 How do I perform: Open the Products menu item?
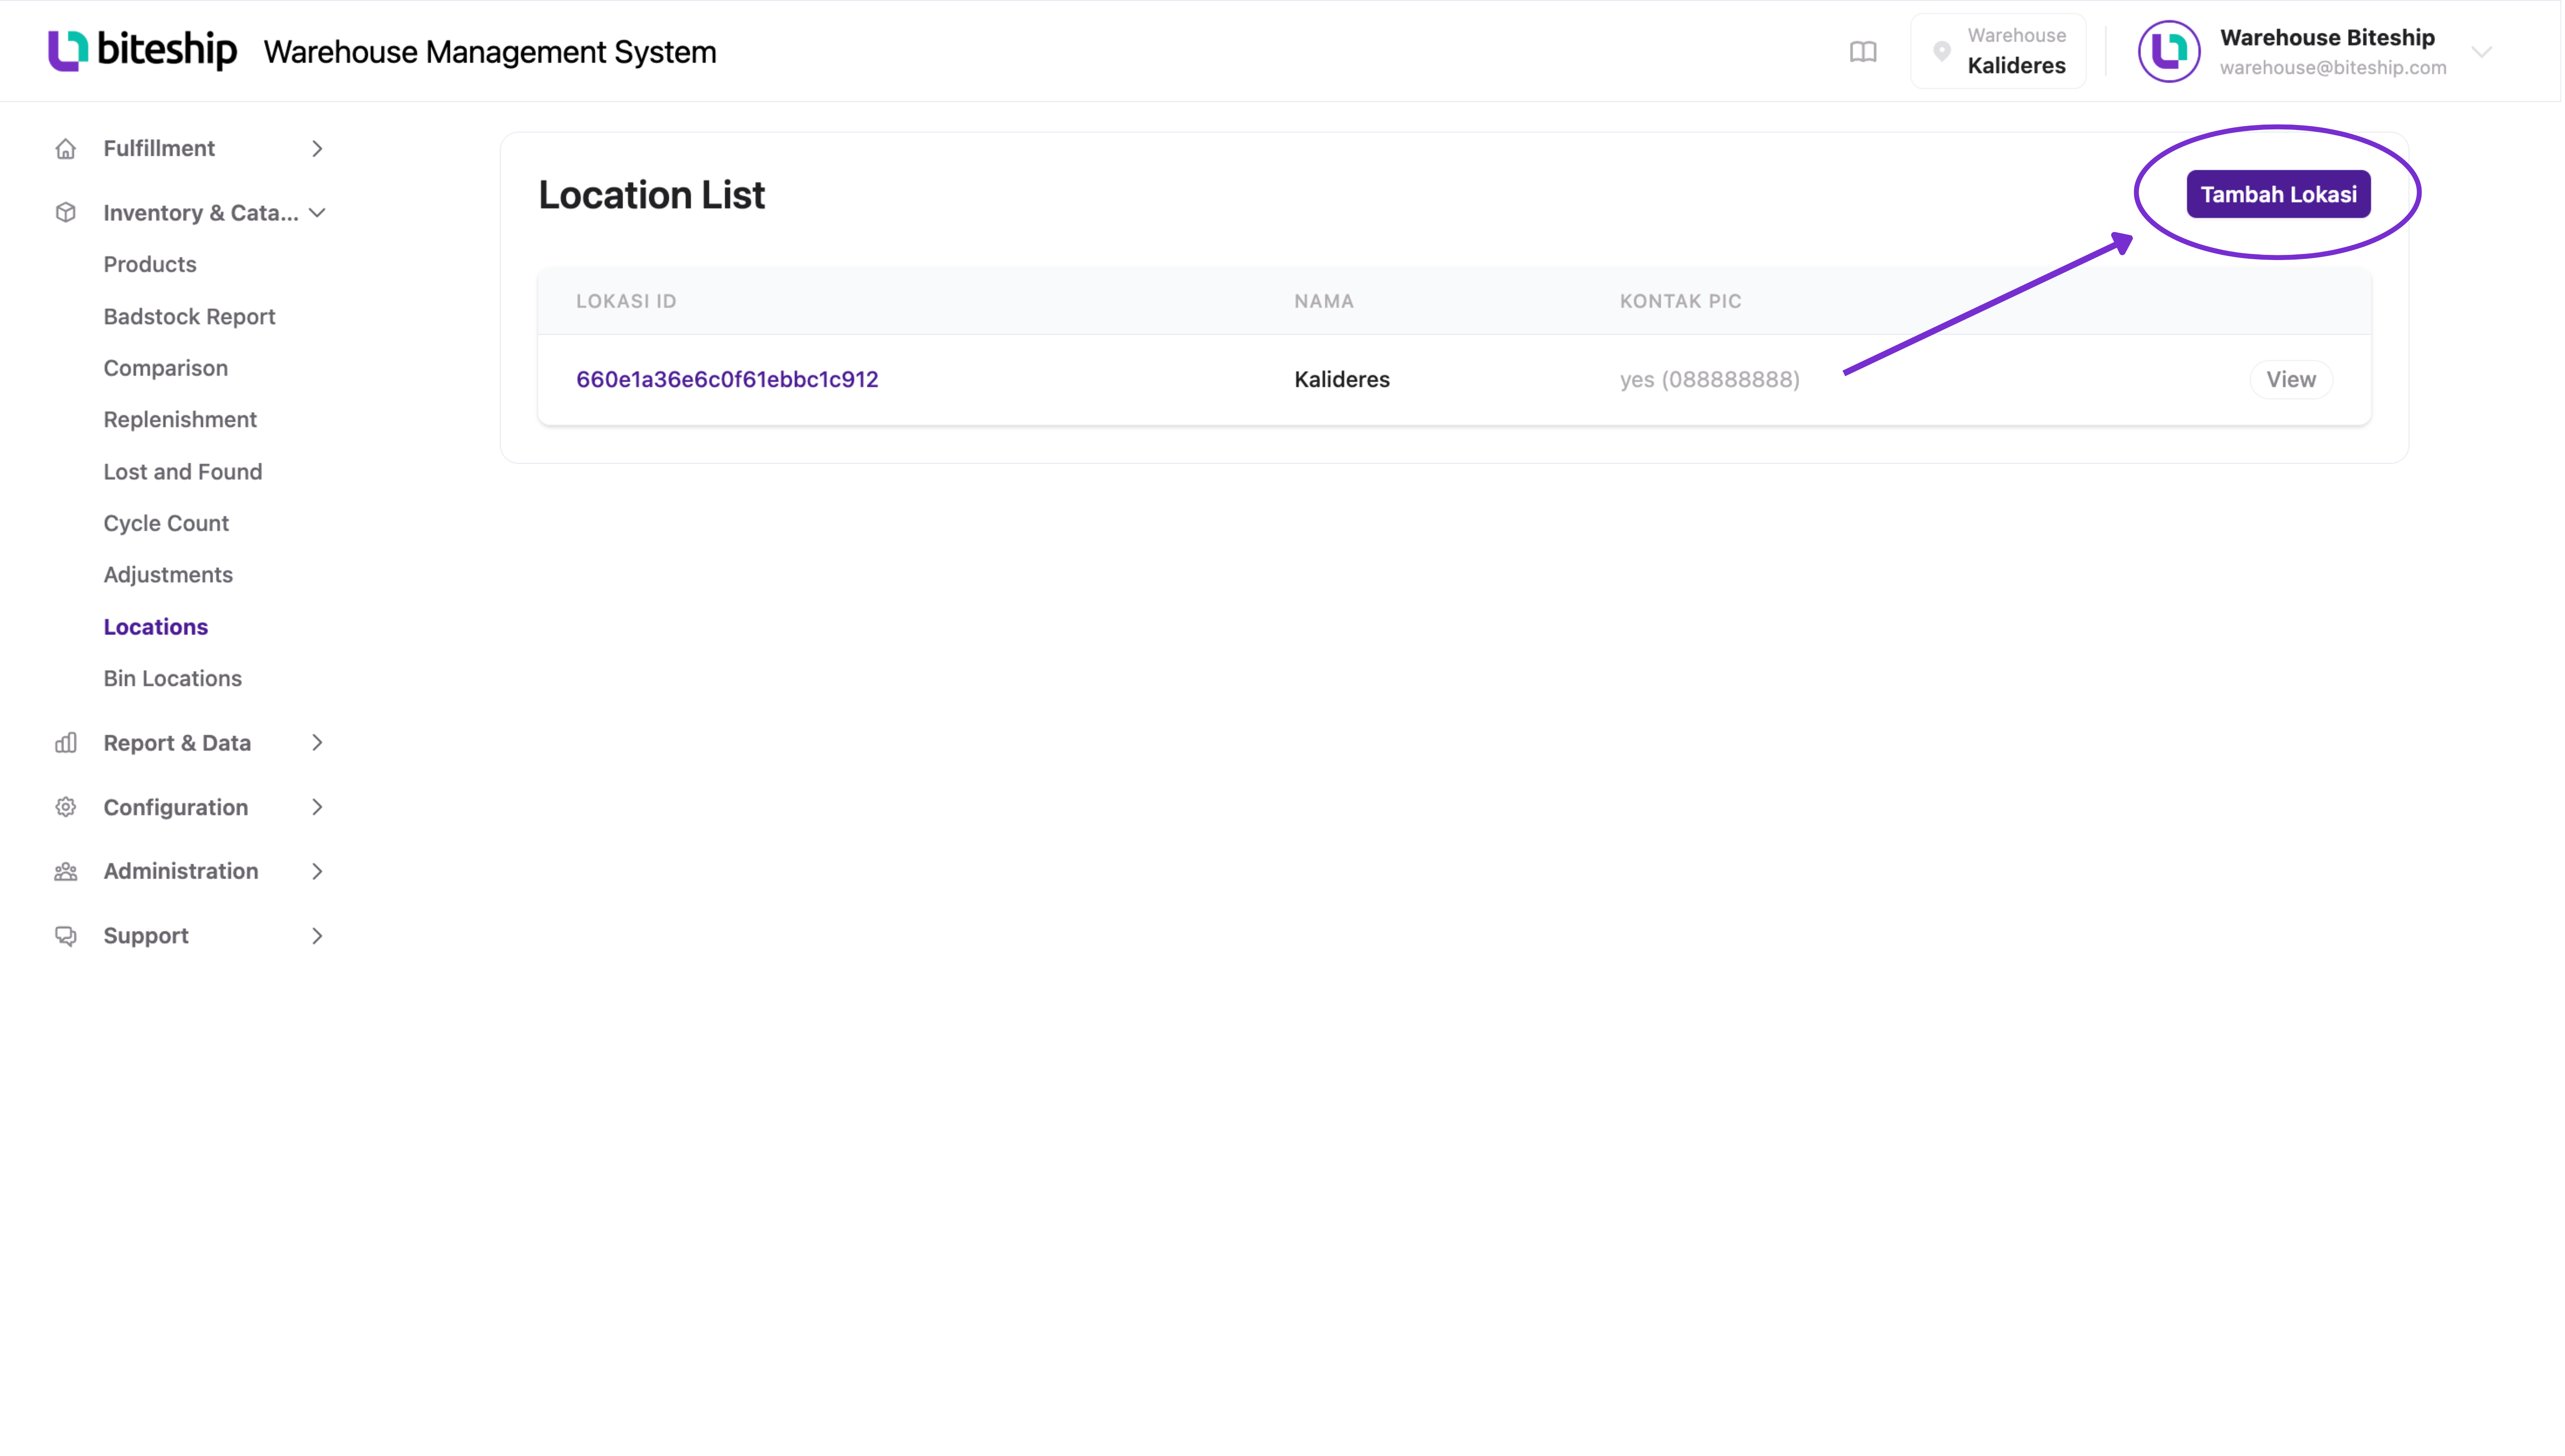pos(150,265)
